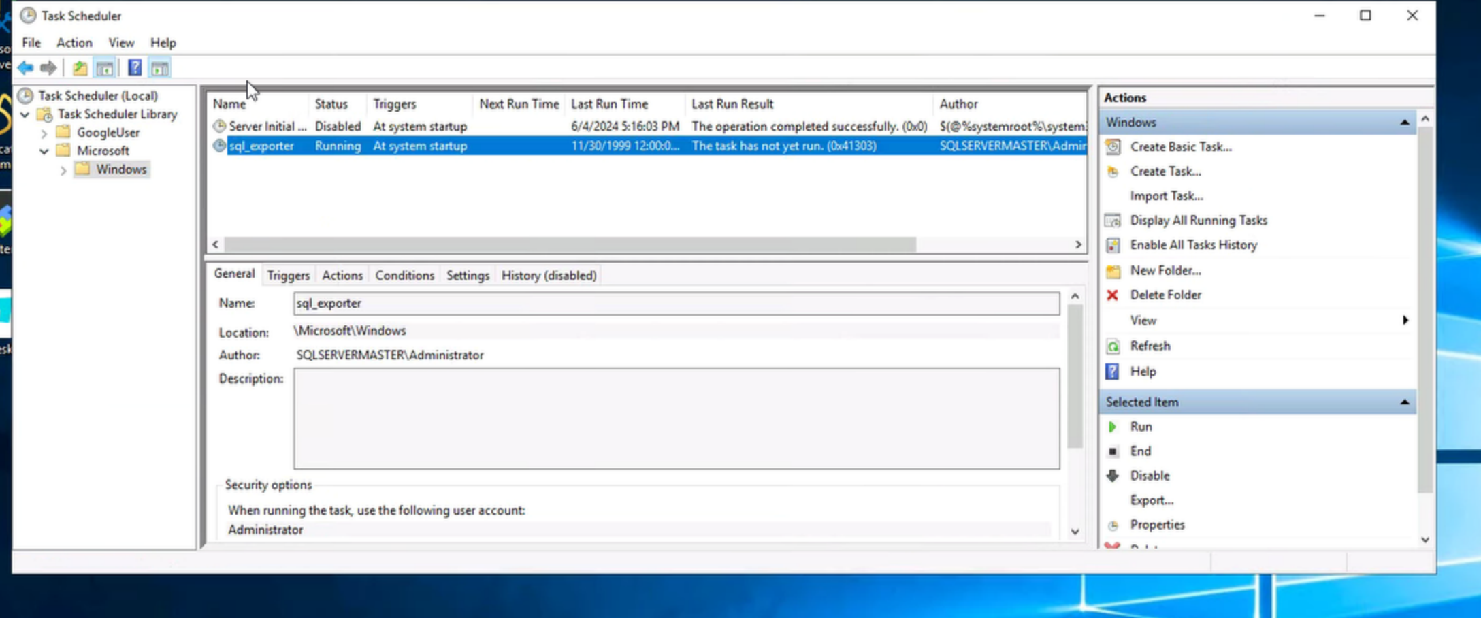The height and width of the screenshot is (618, 1481).
Task: Collapse the Microsoft folder node
Action: pos(44,151)
